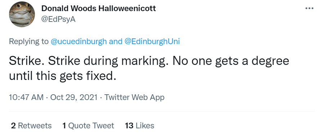Open the @EdinburghUni mention link
This screenshot has width=319, height=133.
152,42
